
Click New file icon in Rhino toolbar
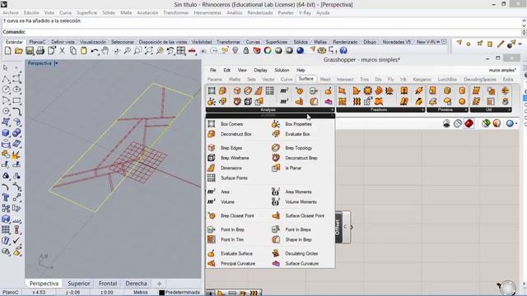click(x=7, y=50)
